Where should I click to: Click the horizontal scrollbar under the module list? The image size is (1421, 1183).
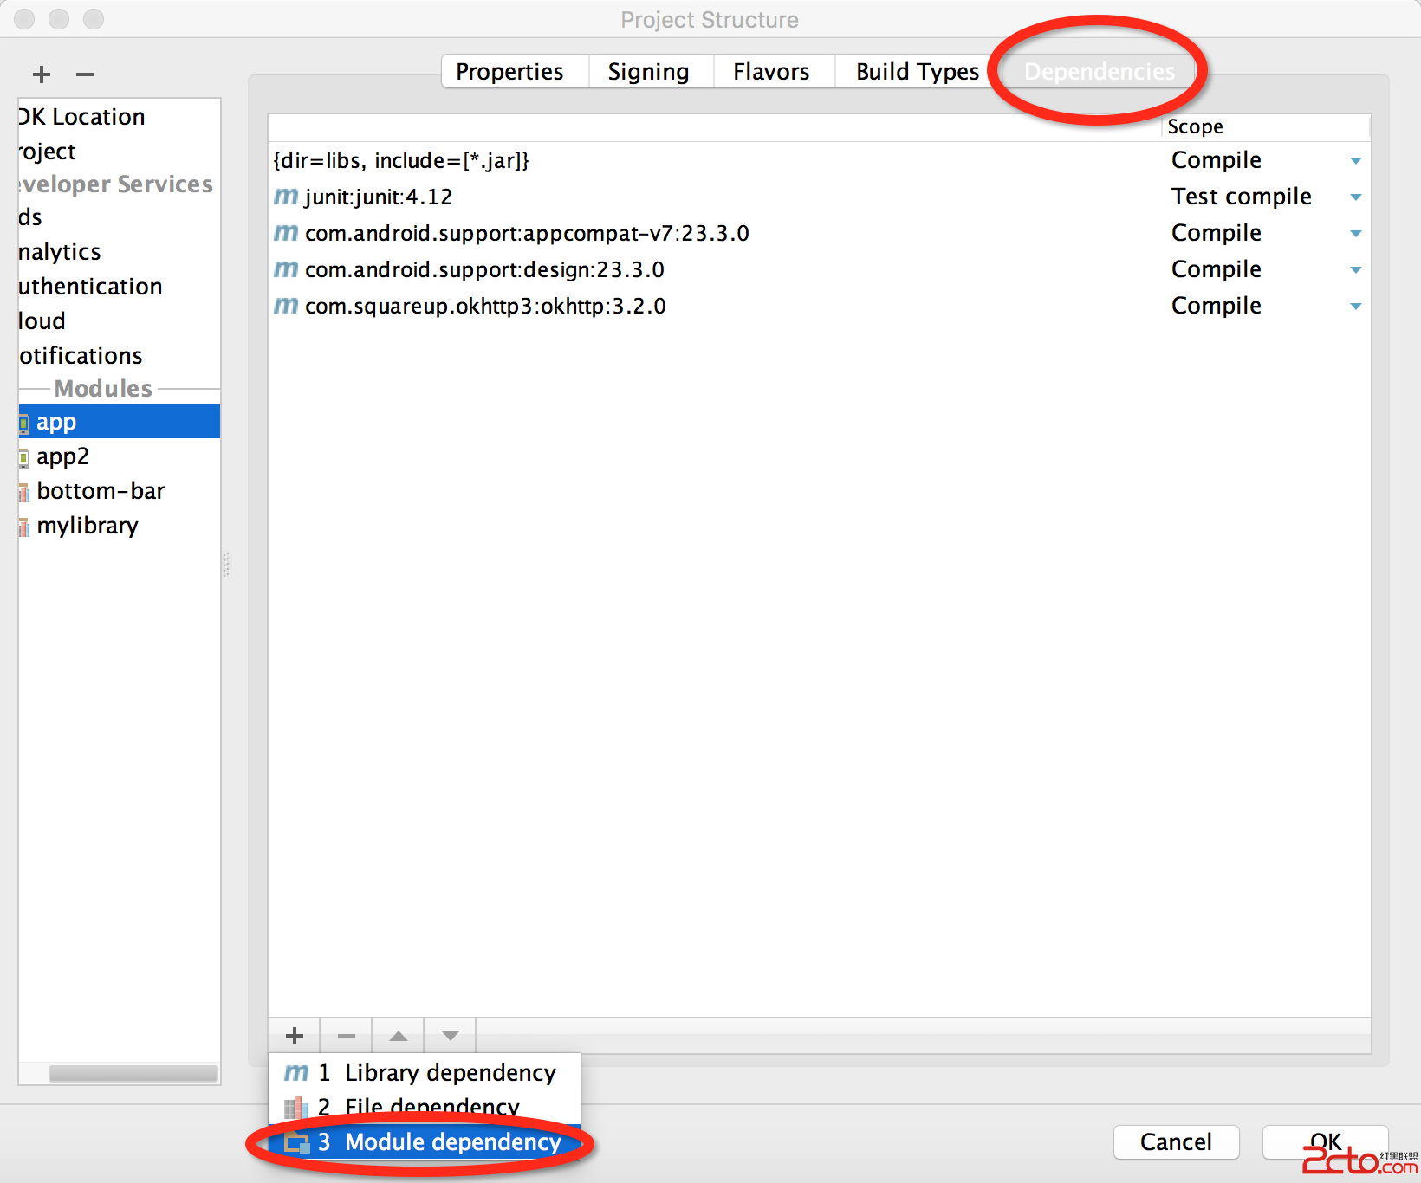point(133,1074)
